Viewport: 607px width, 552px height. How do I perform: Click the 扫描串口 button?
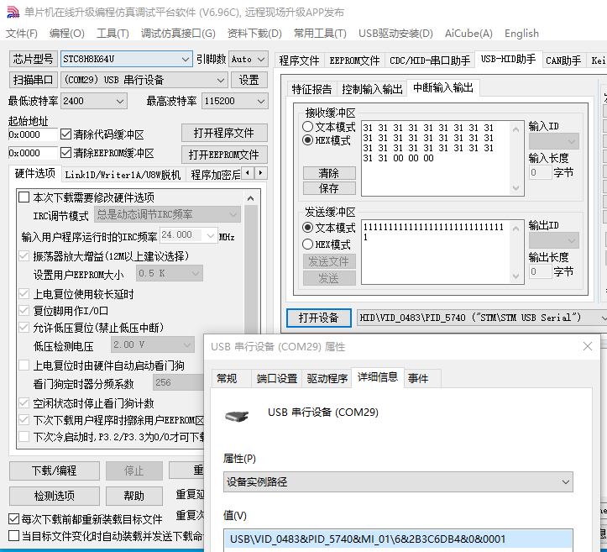coord(34,80)
